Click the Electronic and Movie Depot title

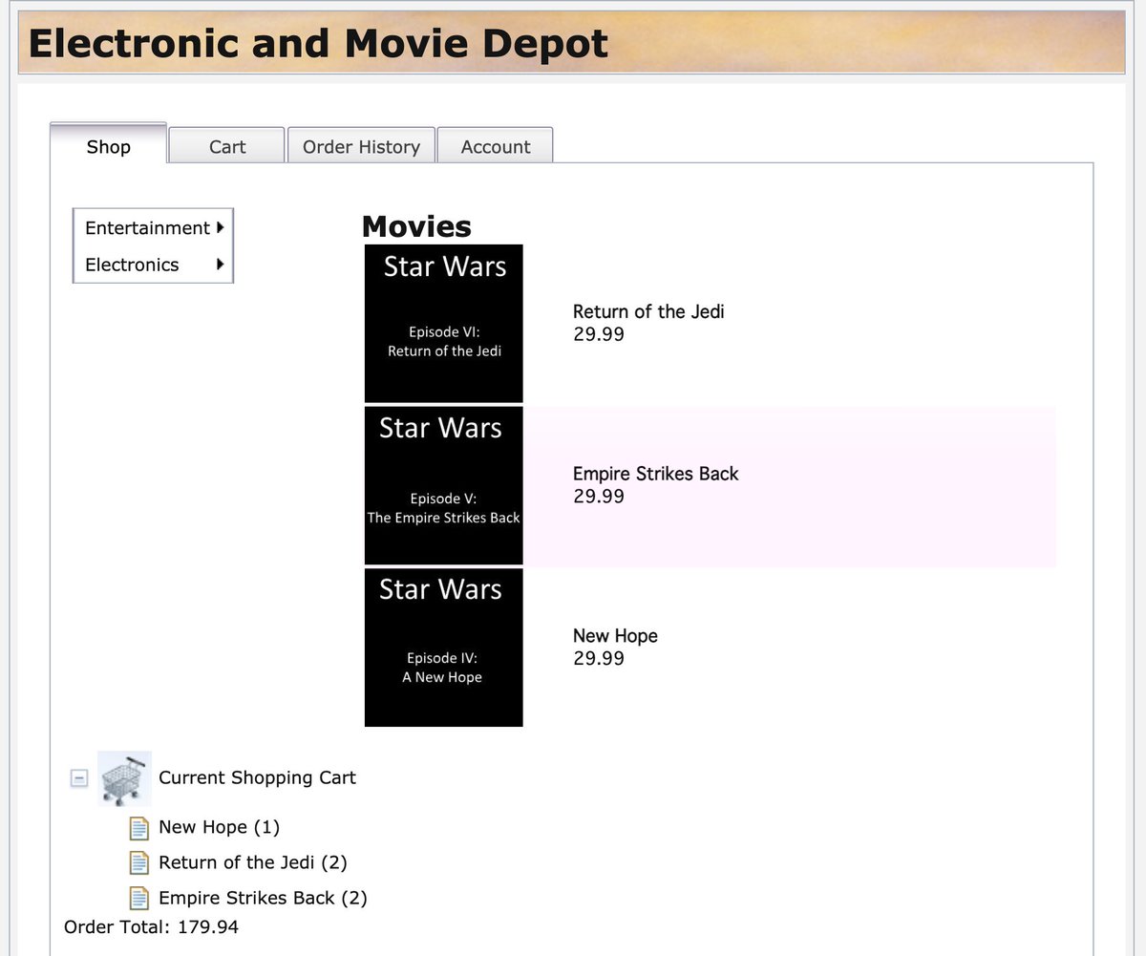coord(318,44)
